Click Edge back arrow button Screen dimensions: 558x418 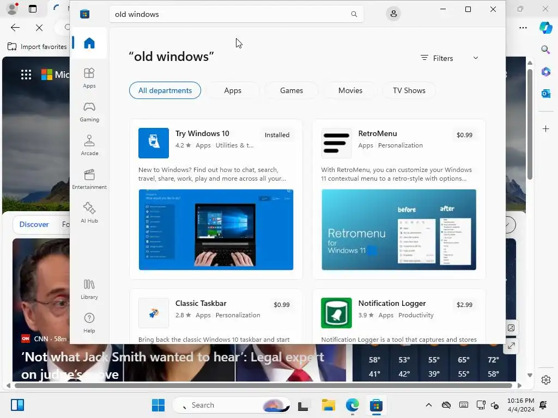(x=15, y=28)
